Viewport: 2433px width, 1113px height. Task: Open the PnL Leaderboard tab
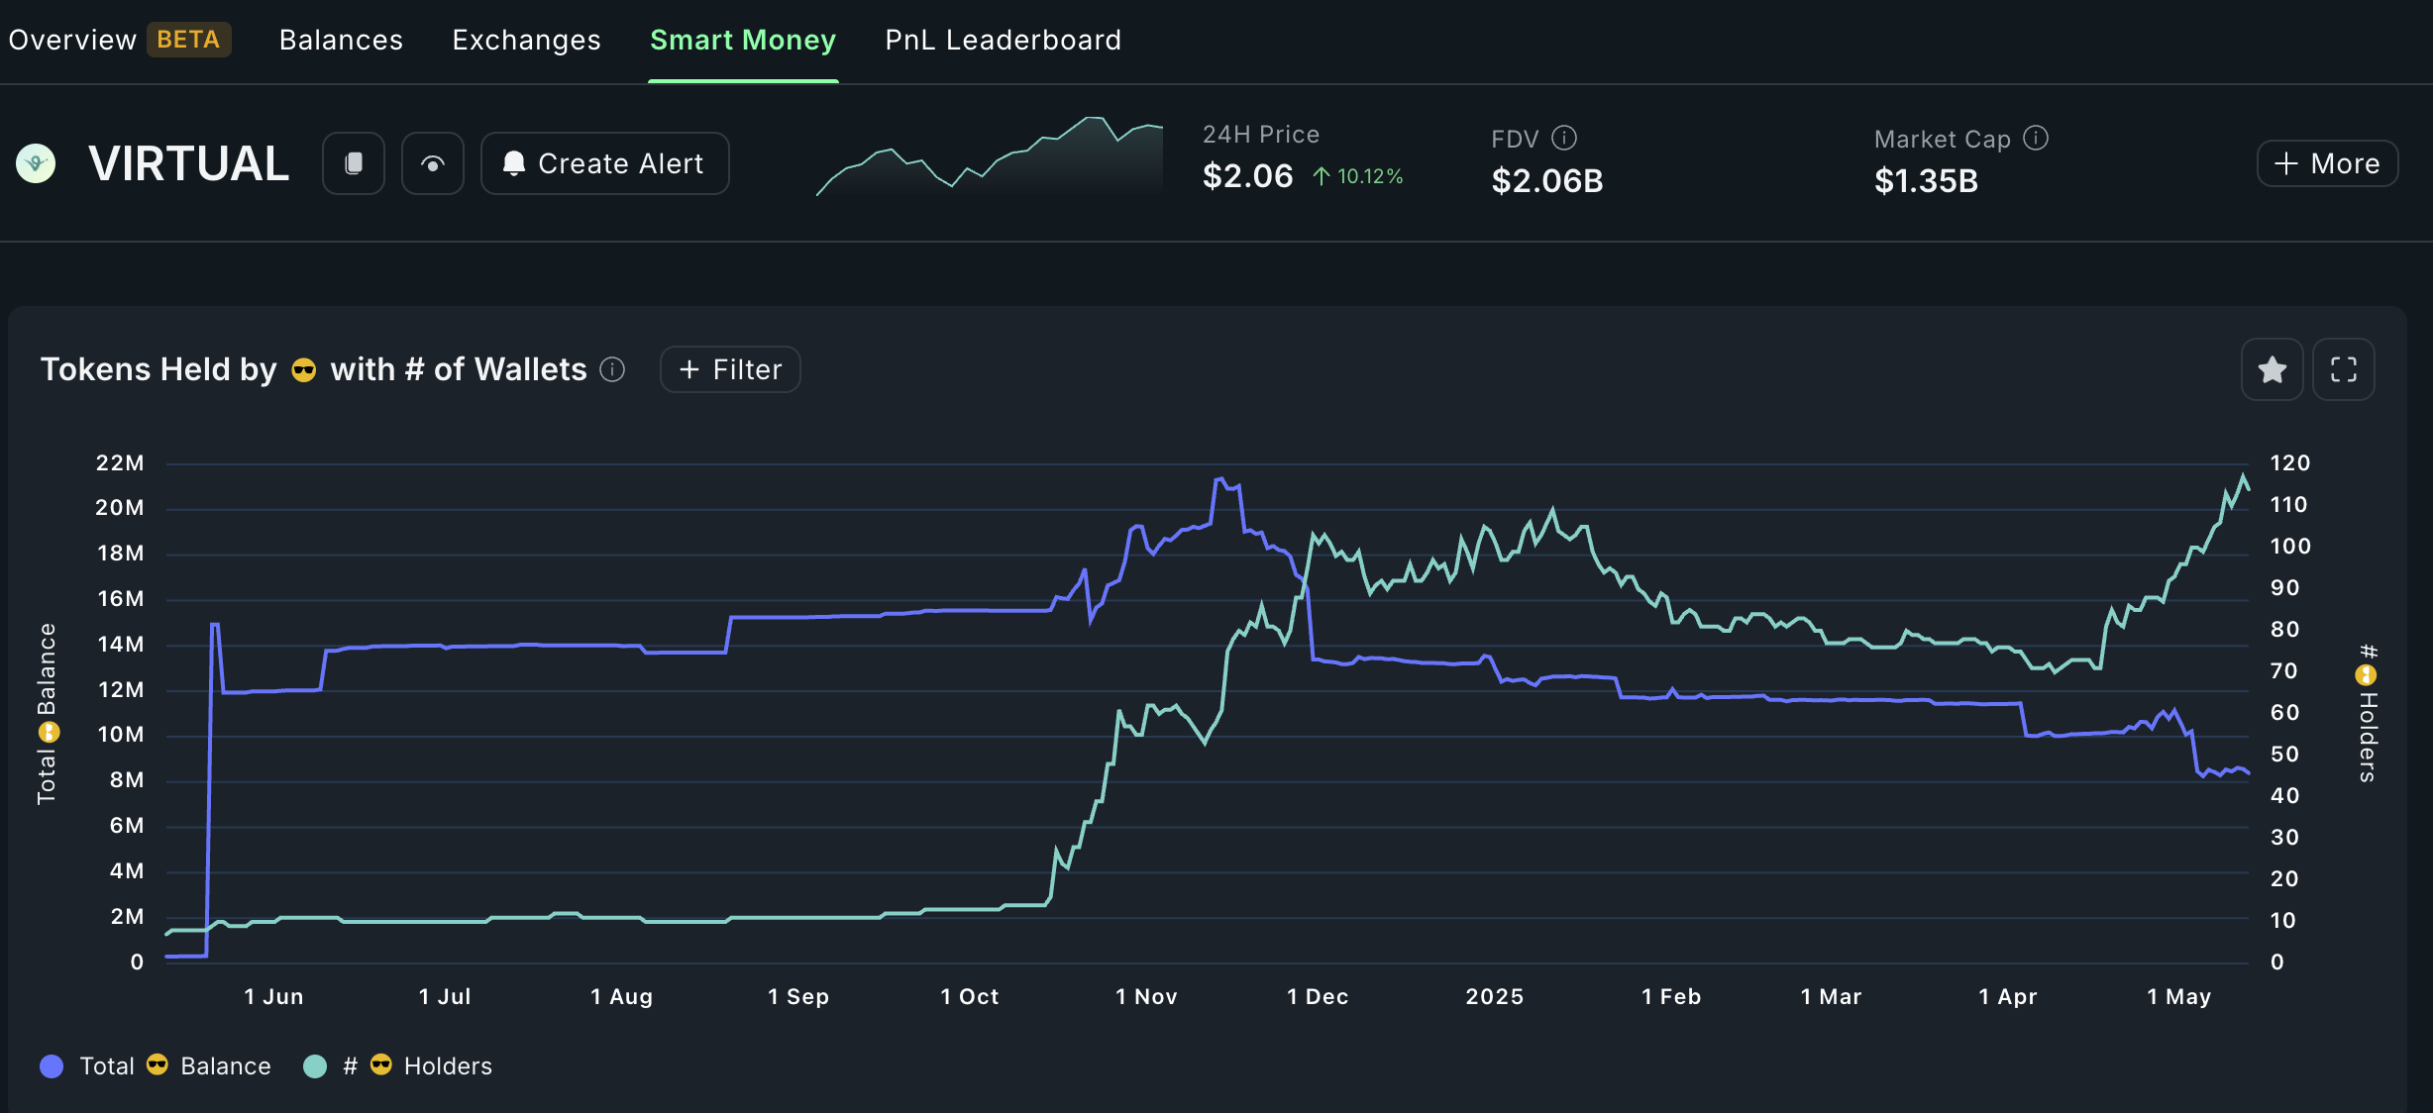pos(1003,40)
